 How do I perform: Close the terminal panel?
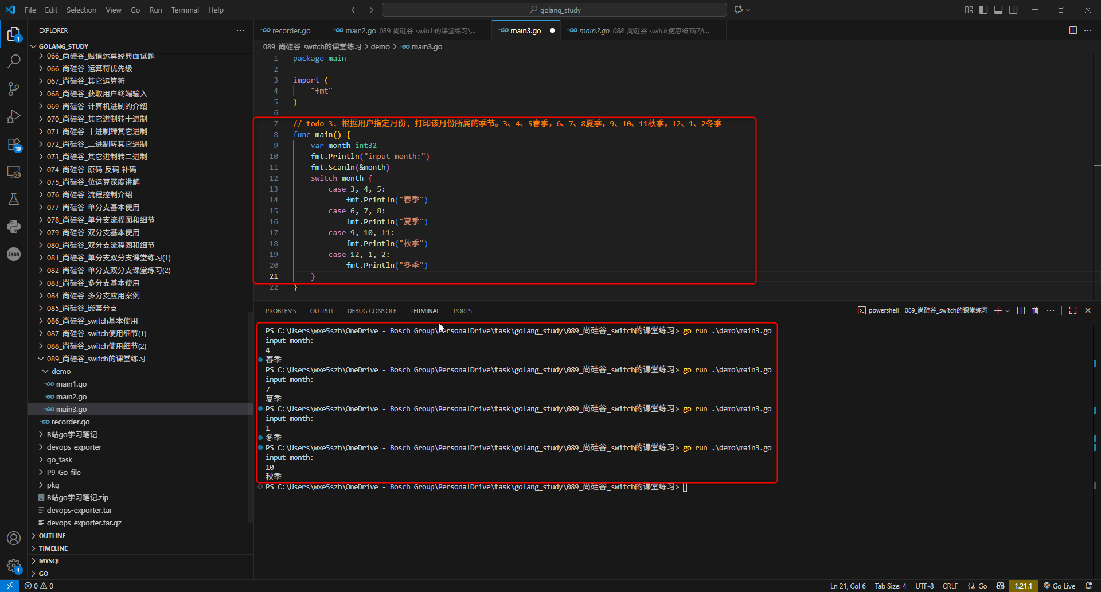point(1088,310)
